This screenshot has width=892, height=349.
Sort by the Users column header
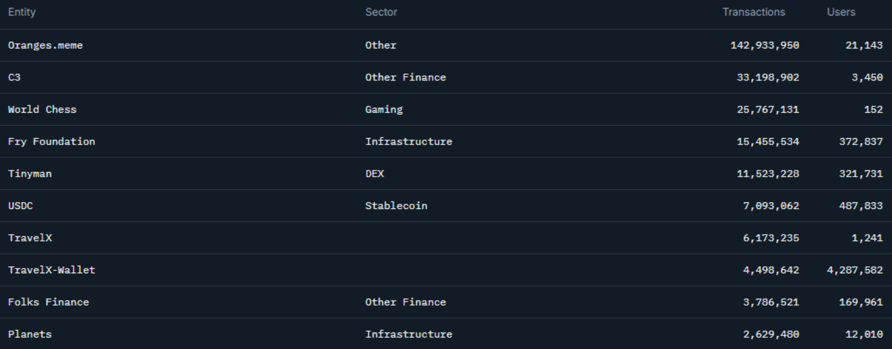tap(841, 12)
